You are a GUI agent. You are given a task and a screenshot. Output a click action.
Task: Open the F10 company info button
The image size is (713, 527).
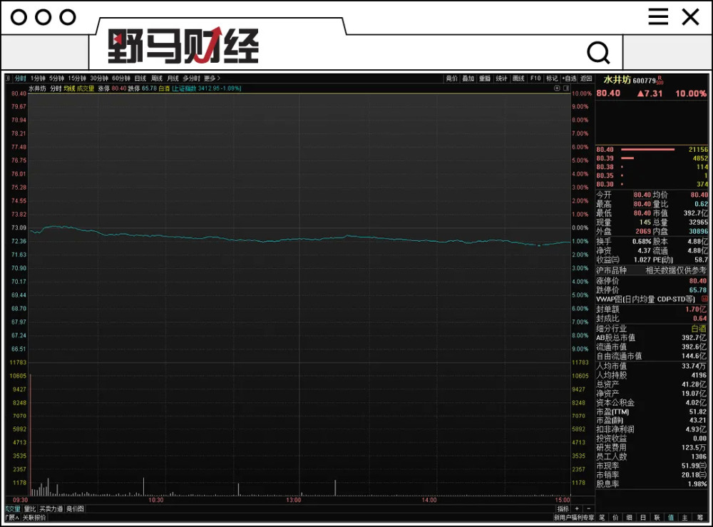click(x=535, y=78)
